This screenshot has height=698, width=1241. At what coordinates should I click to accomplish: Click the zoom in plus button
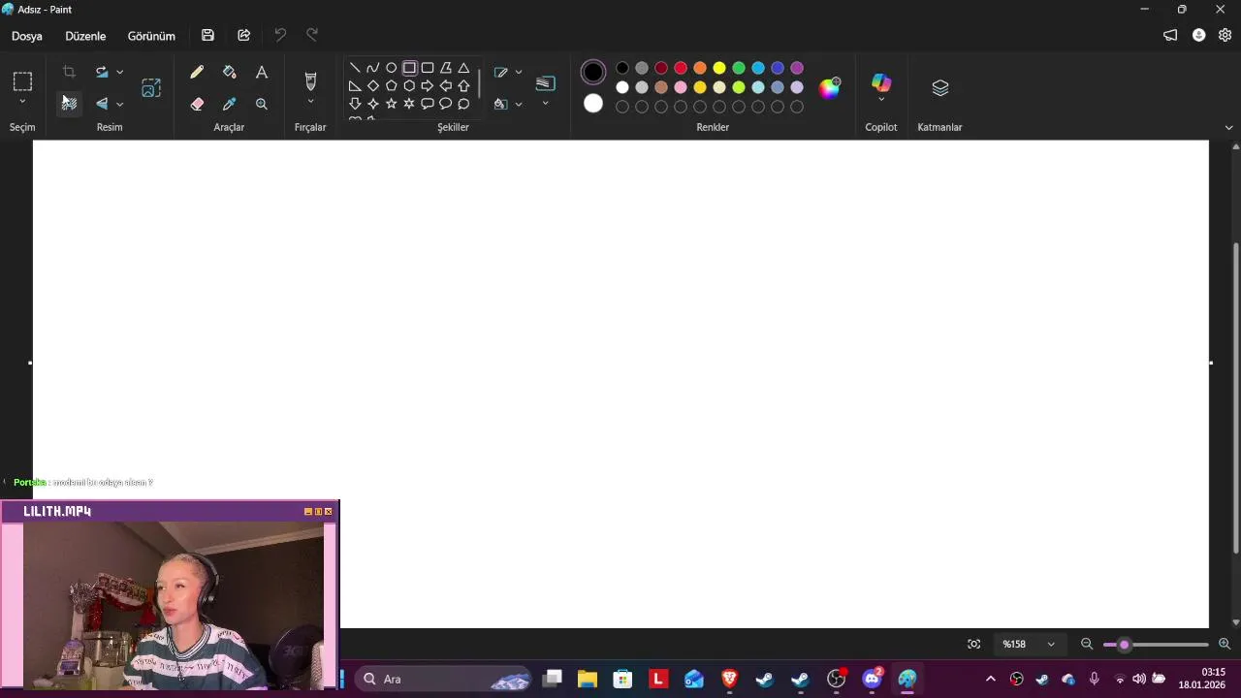pyautogui.click(x=1225, y=644)
